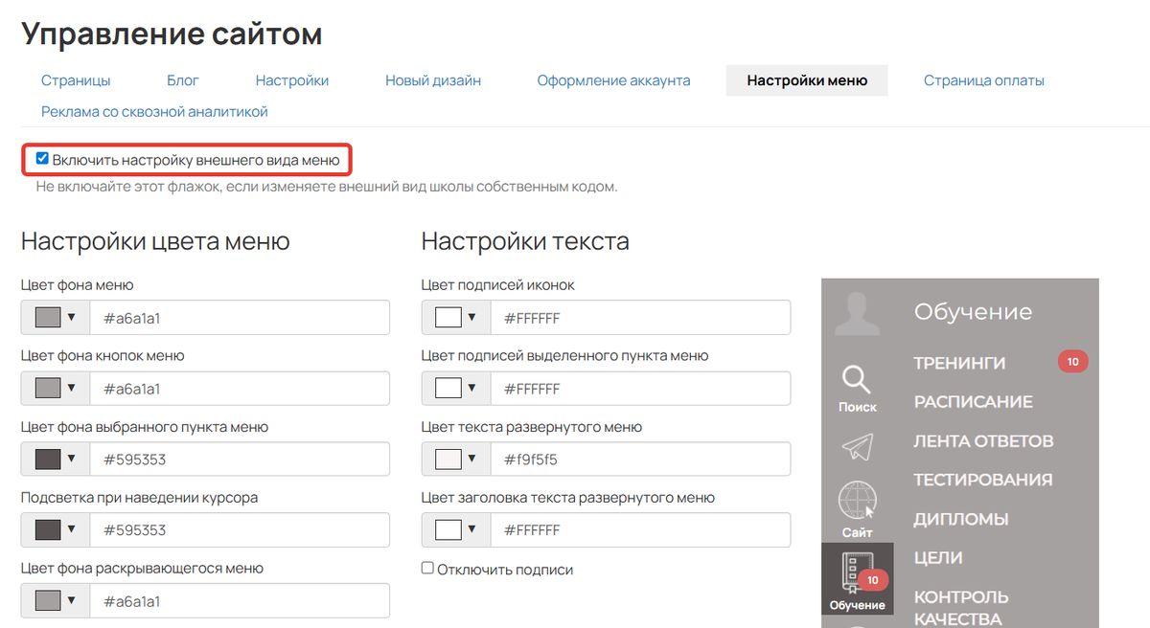The width and height of the screenshot is (1150, 628).
Task: Click the dark swatch for Цвет фона выбранного пункта меню
Action: (x=48, y=459)
